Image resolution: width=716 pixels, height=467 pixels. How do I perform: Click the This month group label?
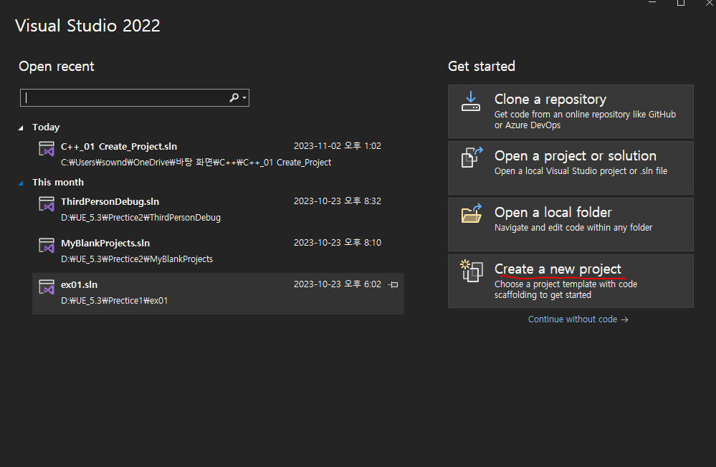click(x=58, y=183)
